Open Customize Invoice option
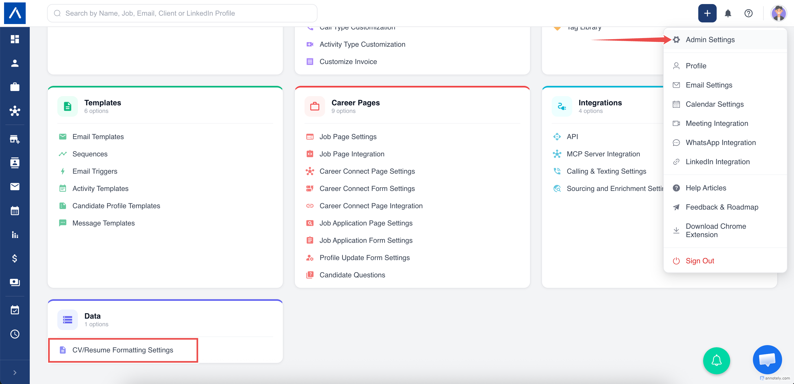 (x=348, y=62)
